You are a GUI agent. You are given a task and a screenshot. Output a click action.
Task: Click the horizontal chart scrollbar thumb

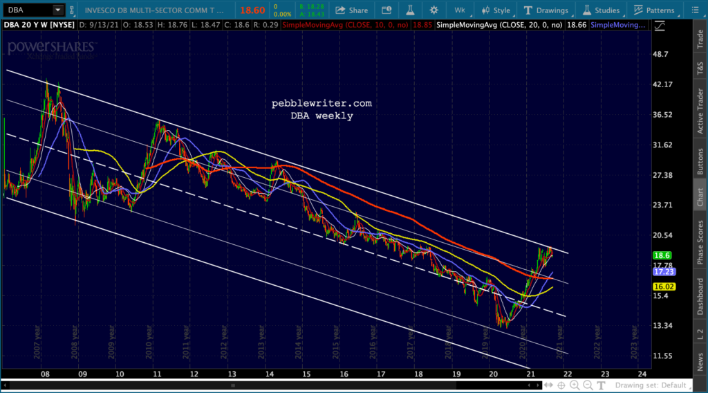click(x=232, y=385)
